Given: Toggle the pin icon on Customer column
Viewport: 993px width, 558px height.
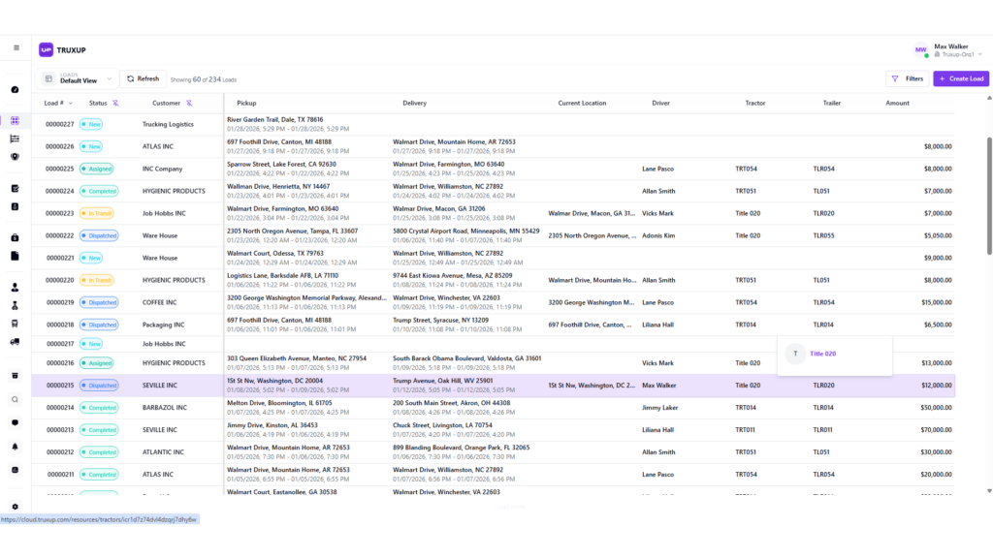Looking at the screenshot, I should [x=189, y=103].
